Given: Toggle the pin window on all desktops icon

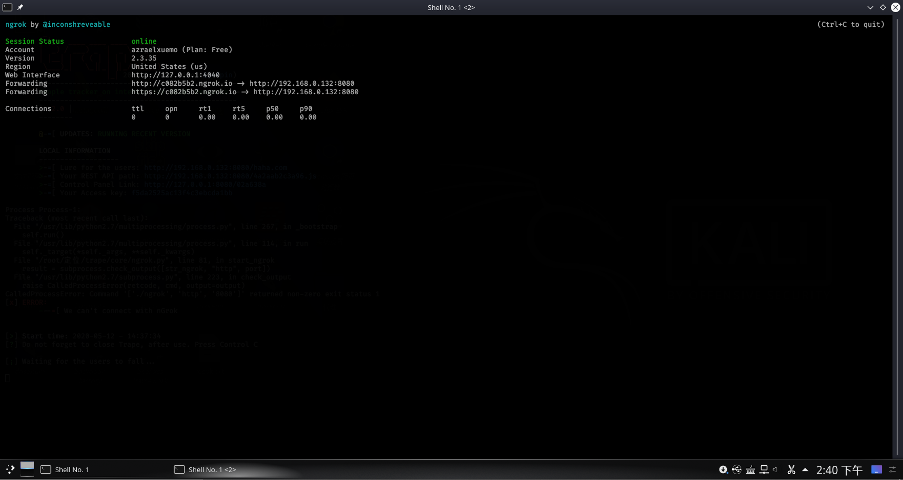Looking at the screenshot, I should coord(20,7).
